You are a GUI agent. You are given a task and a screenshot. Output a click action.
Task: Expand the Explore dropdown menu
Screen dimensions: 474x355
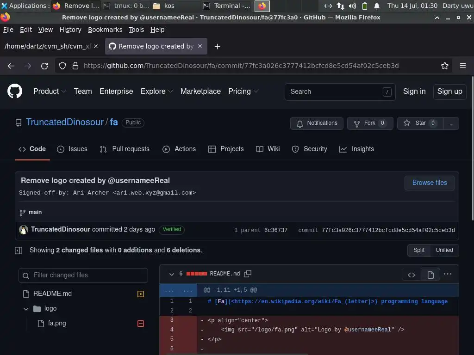(156, 91)
